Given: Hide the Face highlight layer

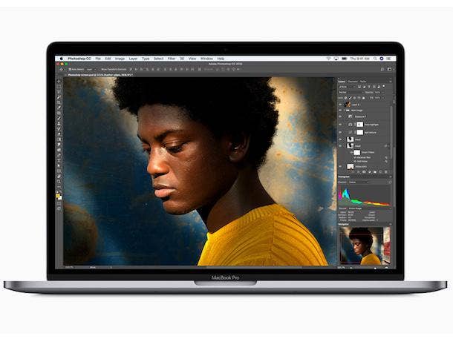Looking at the screenshot, I should click(340, 125).
